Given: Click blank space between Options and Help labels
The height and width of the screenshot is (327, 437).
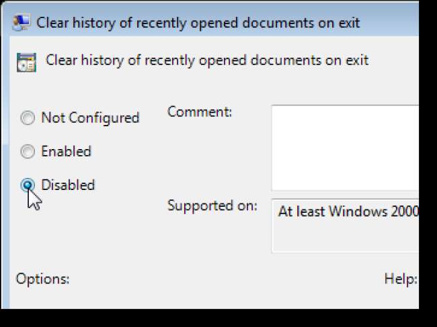Looking at the screenshot, I should 222,278.
